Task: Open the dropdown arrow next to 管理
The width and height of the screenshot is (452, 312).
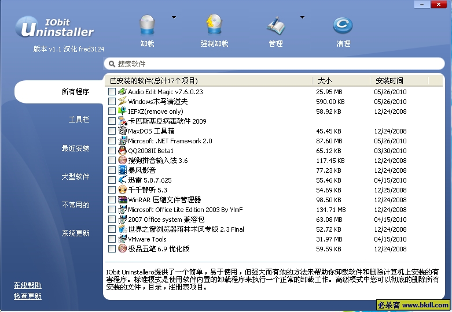Action: 302,17
